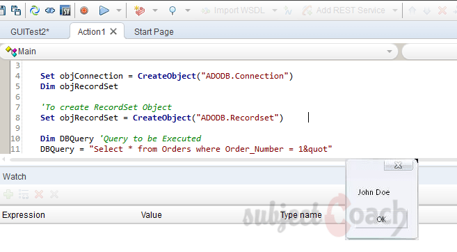This screenshot has width=457, height=252.
Task: Close the Action1 tab
Action: tap(113, 31)
